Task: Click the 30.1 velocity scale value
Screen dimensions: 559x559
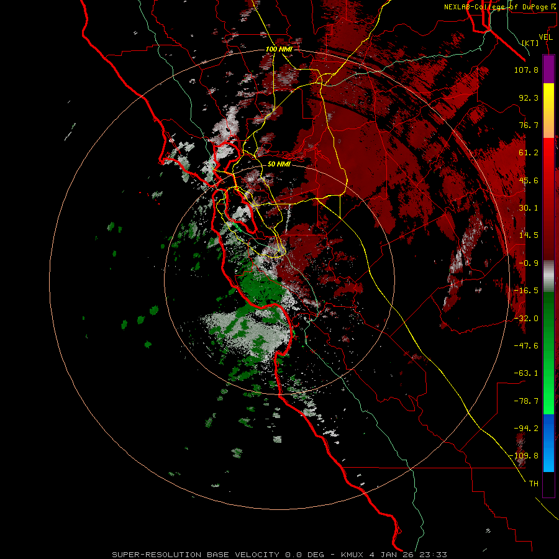Action: pos(529,208)
